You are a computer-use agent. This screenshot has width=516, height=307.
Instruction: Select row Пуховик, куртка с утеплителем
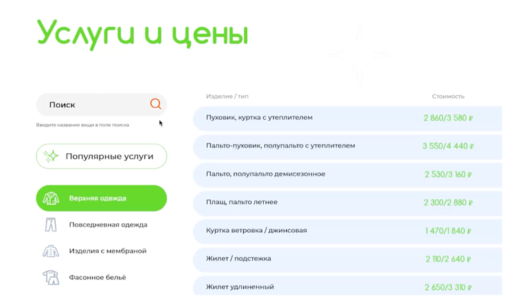point(348,118)
